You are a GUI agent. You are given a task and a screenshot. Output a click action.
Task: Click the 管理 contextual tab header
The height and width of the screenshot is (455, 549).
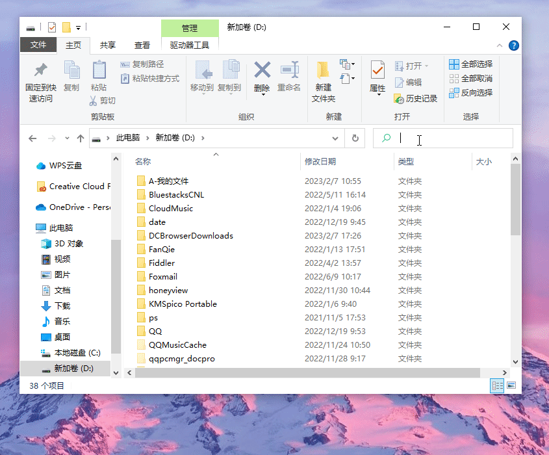190,28
